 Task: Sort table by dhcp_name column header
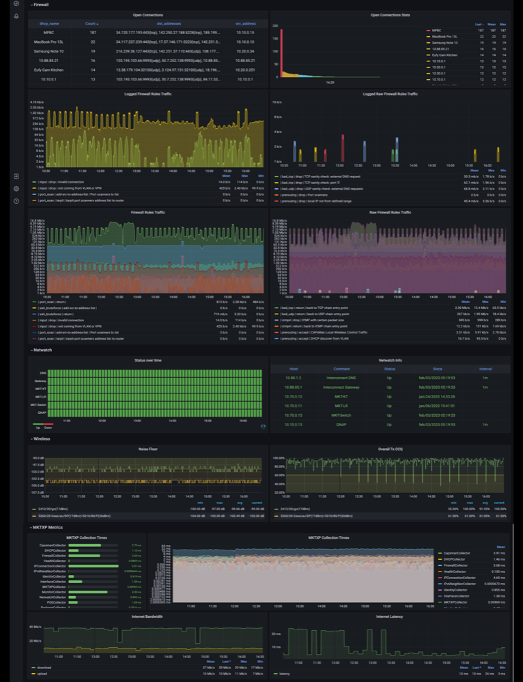48,24
